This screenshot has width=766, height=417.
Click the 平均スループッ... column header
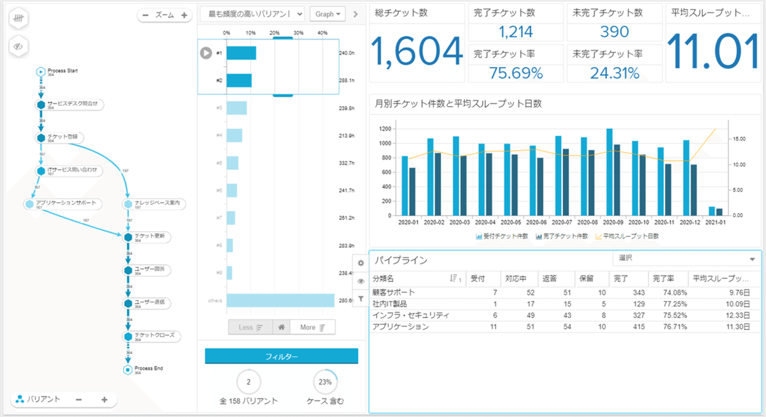click(725, 278)
